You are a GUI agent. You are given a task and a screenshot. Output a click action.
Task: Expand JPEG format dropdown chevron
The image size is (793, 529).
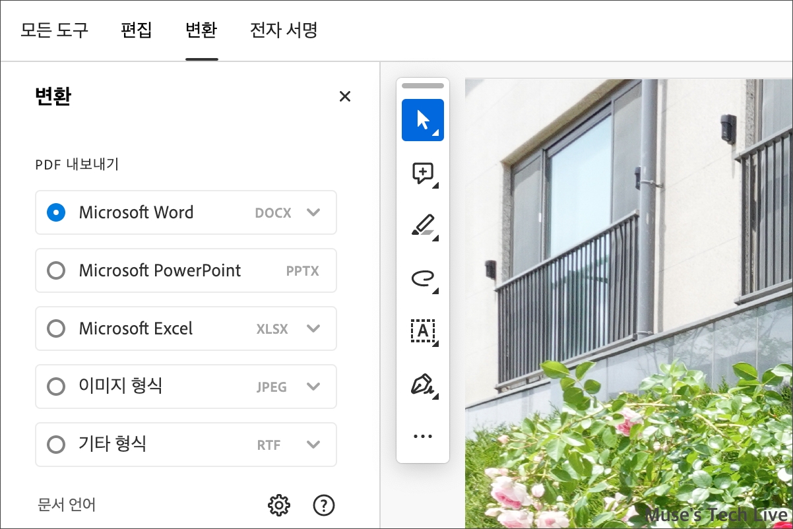tap(313, 387)
